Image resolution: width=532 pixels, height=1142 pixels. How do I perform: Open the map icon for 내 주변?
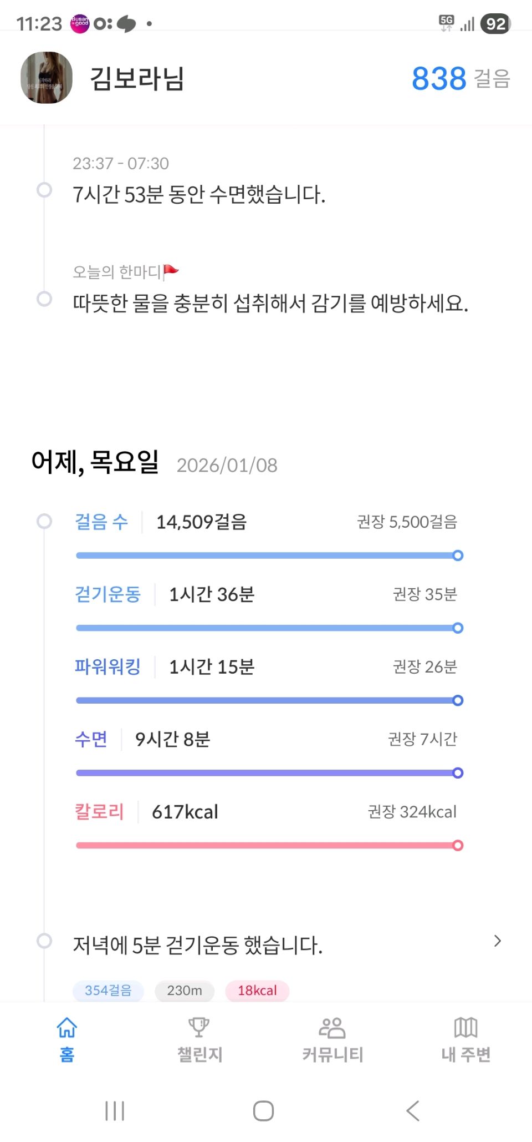465,1027
